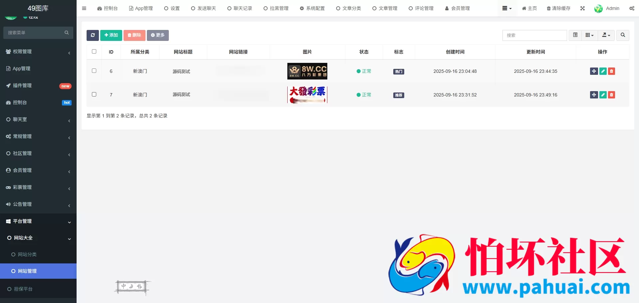The image size is (639, 303).
Task: Click inside the table search input field
Action: [534, 35]
